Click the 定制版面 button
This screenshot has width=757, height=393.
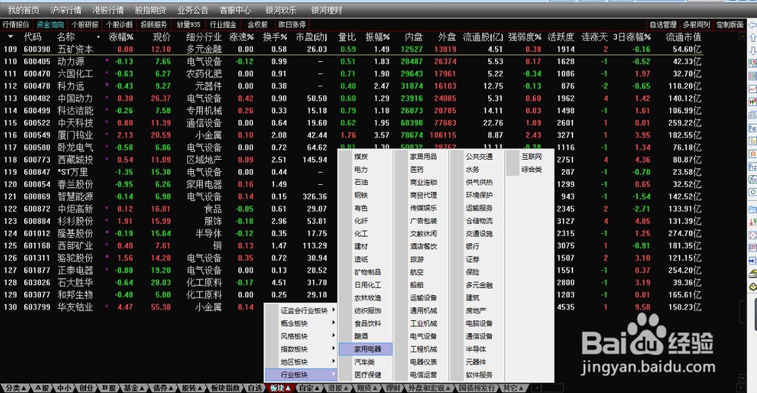click(730, 25)
